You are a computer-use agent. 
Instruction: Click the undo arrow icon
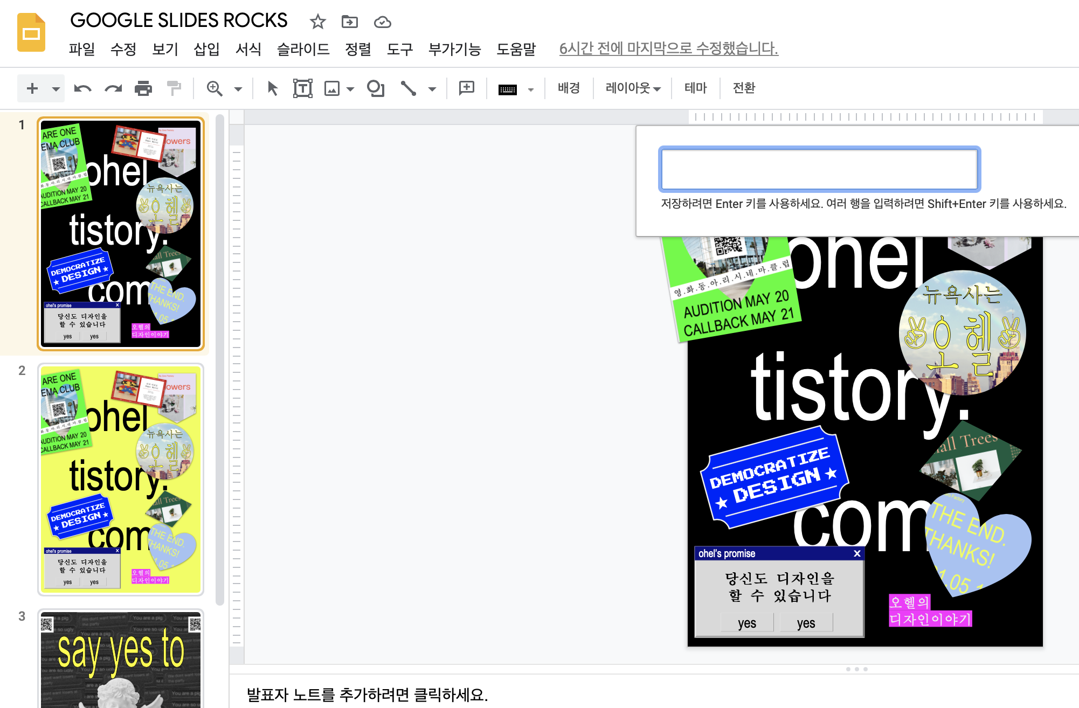[x=82, y=88]
